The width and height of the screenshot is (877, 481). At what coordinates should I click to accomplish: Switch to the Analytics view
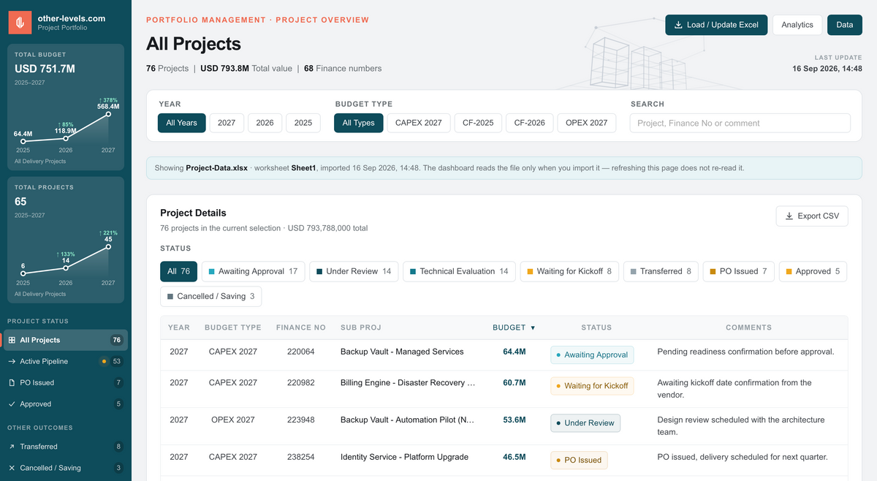point(797,25)
